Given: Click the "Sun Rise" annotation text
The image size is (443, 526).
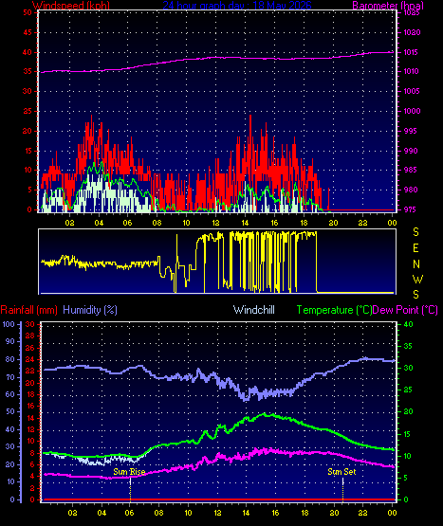Looking at the screenshot, I should [x=129, y=472].
